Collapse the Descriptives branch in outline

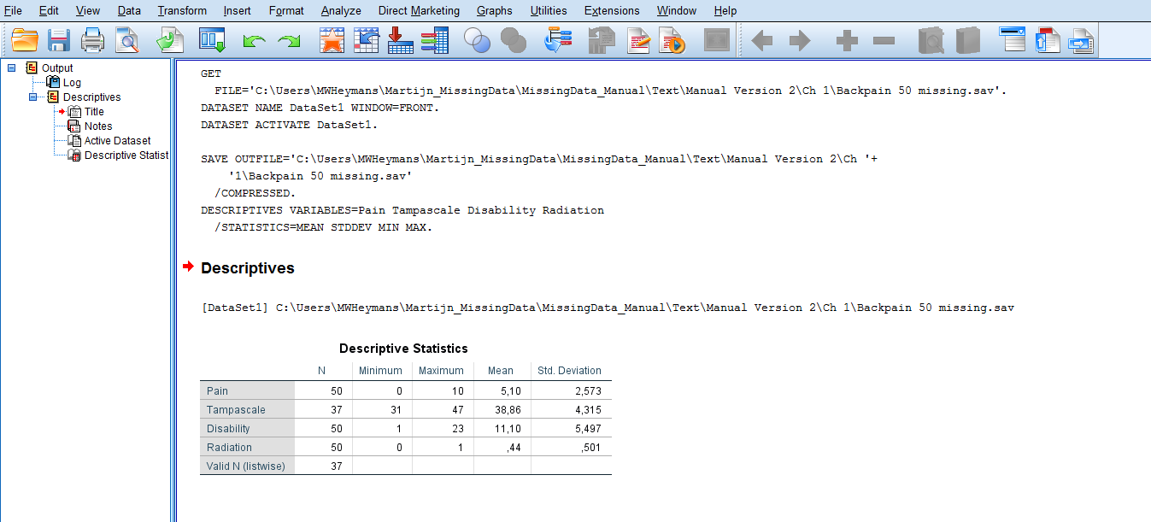coord(33,97)
